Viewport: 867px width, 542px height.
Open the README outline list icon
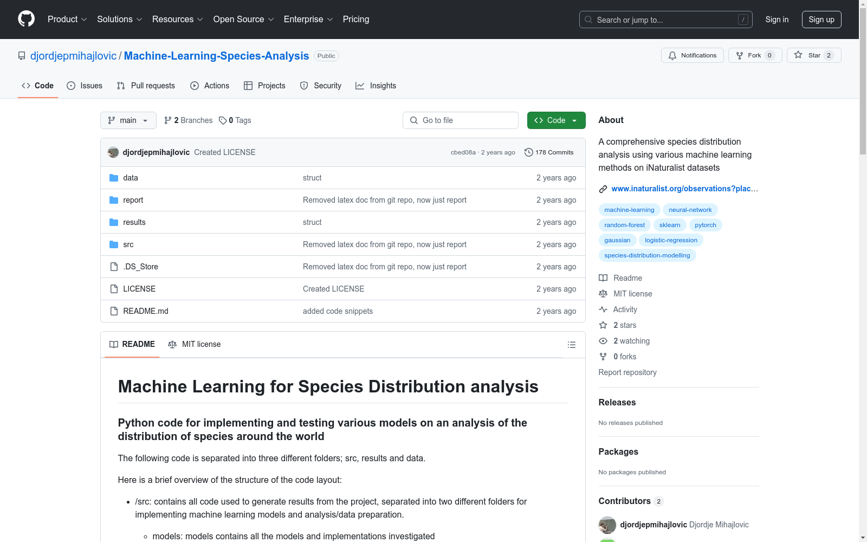click(x=571, y=345)
